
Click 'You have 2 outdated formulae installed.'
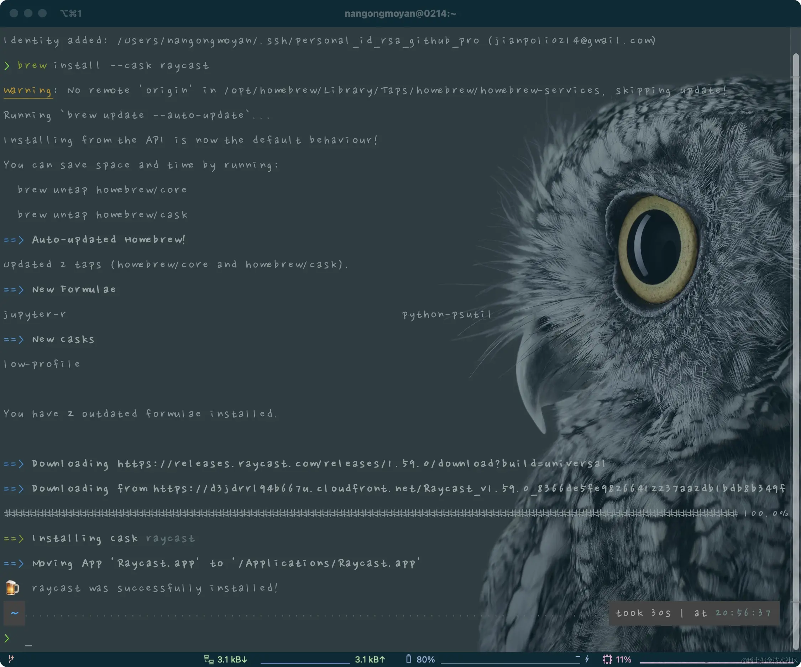(x=140, y=414)
